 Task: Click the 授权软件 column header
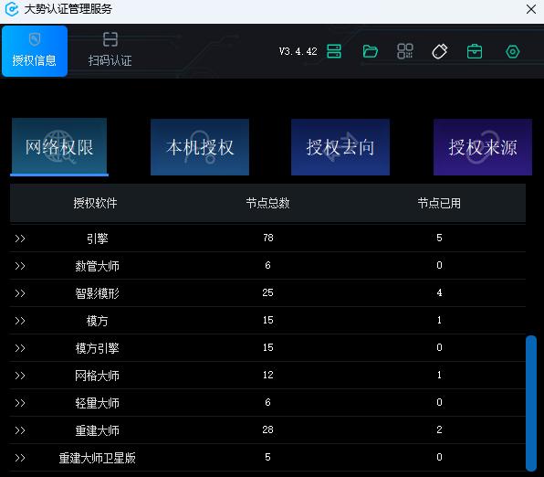pos(95,203)
